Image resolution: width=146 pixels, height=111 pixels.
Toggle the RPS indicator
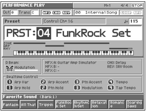137,13
